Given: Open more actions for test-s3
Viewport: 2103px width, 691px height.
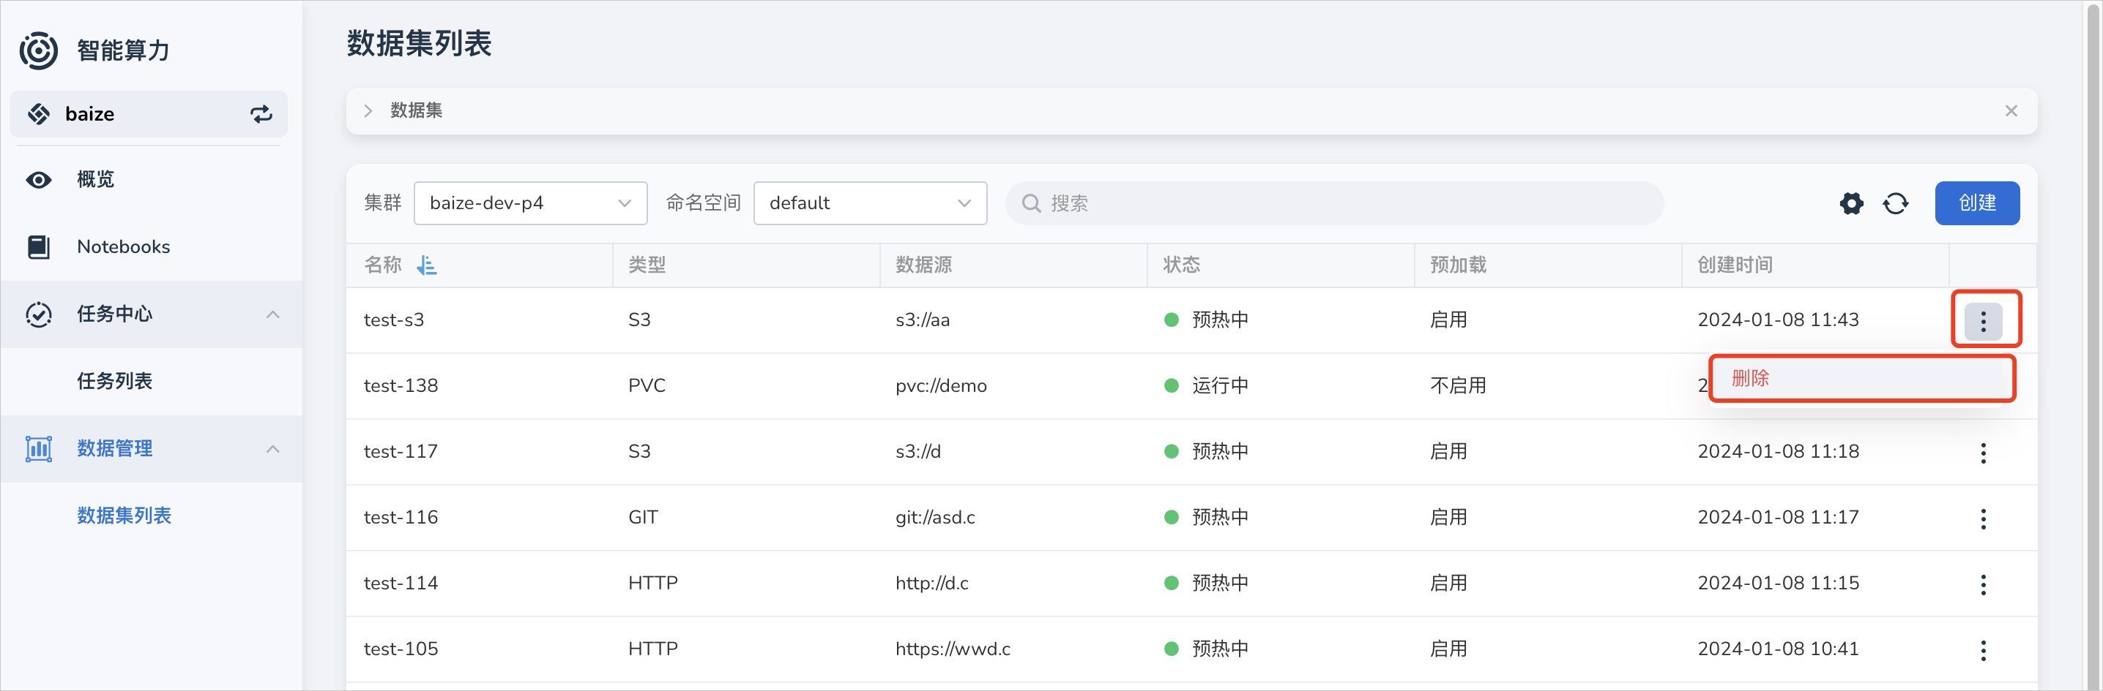Looking at the screenshot, I should point(1983,321).
